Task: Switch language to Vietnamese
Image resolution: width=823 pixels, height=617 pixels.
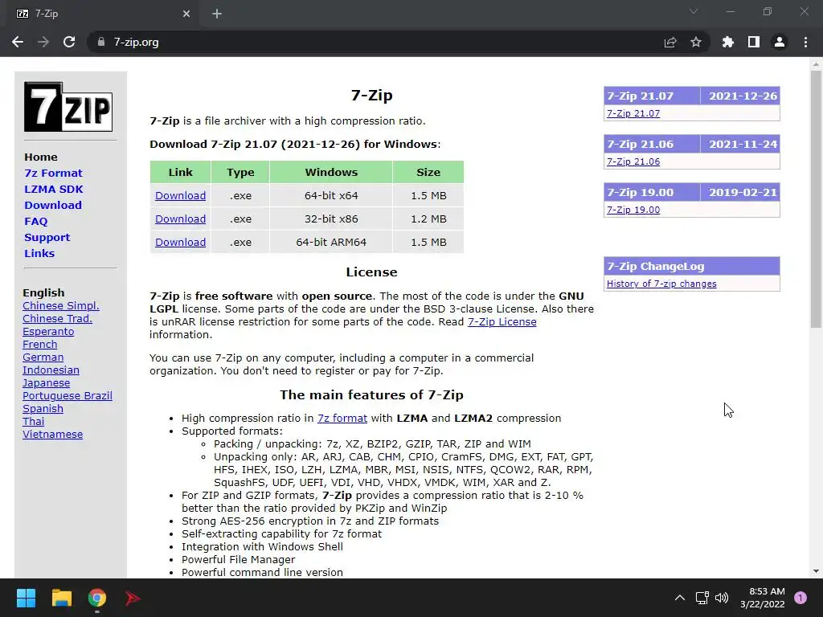Action: [52, 435]
